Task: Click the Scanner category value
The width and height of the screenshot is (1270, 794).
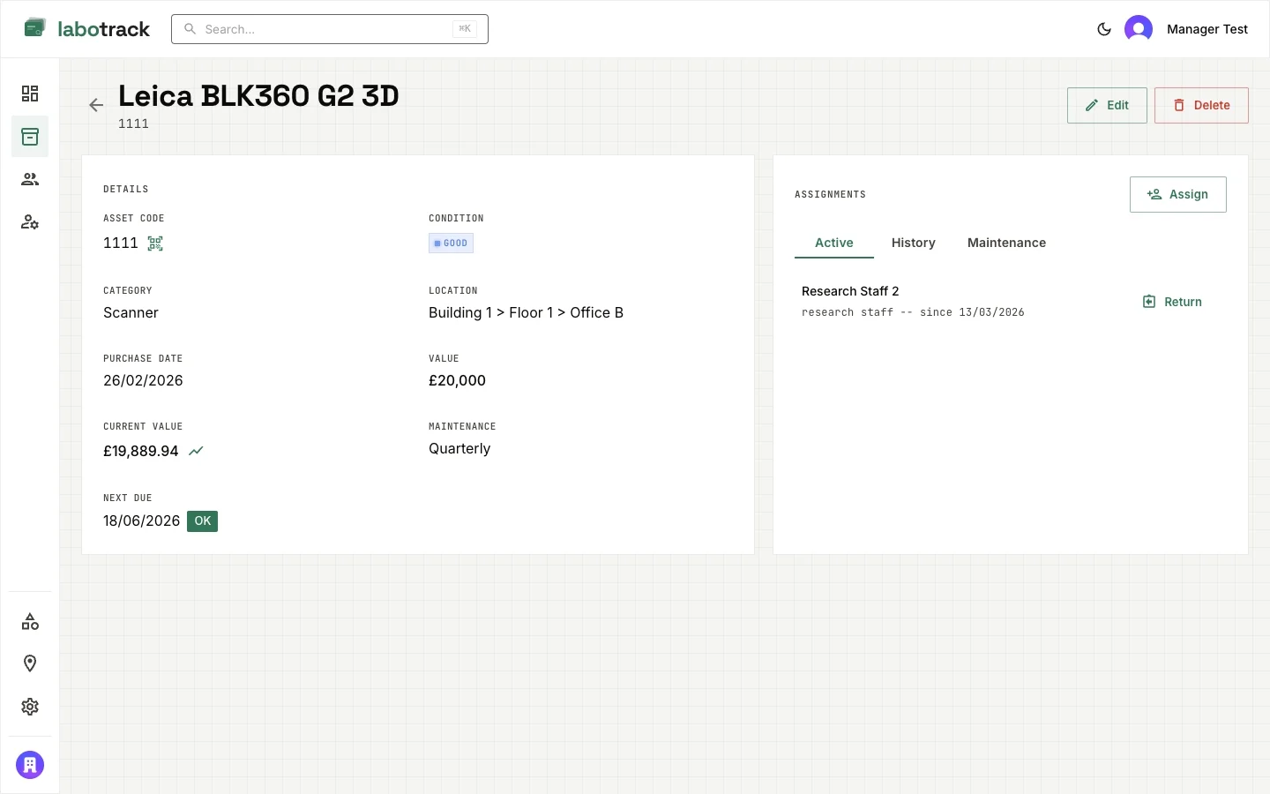Action: [131, 312]
